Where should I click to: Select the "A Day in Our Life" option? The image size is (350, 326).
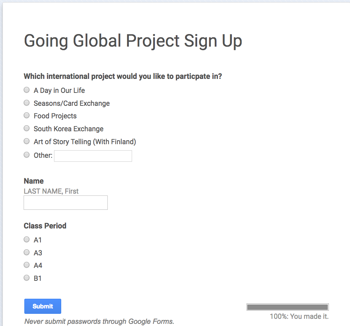click(26, 90)
